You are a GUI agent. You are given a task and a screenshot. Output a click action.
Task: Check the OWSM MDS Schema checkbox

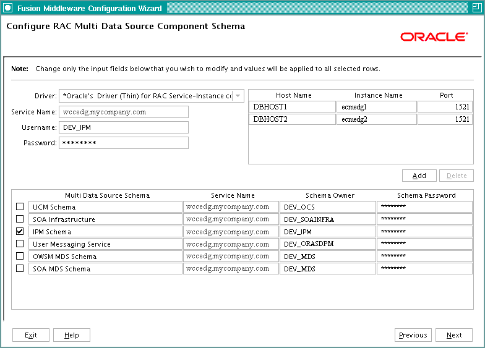tap(20, 256)
